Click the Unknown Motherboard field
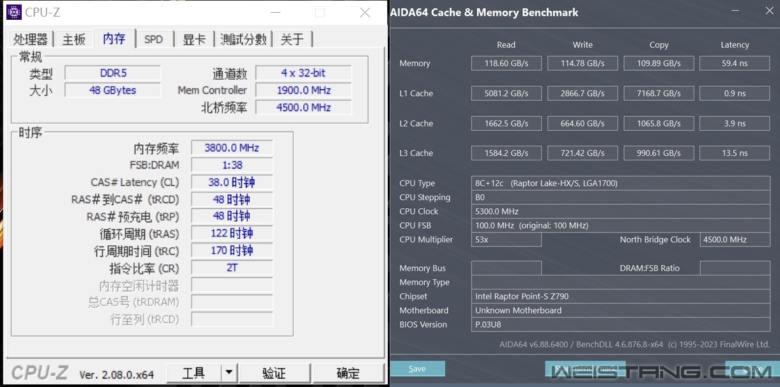This screenshot has width=780, height=387. tap(620, 310)
